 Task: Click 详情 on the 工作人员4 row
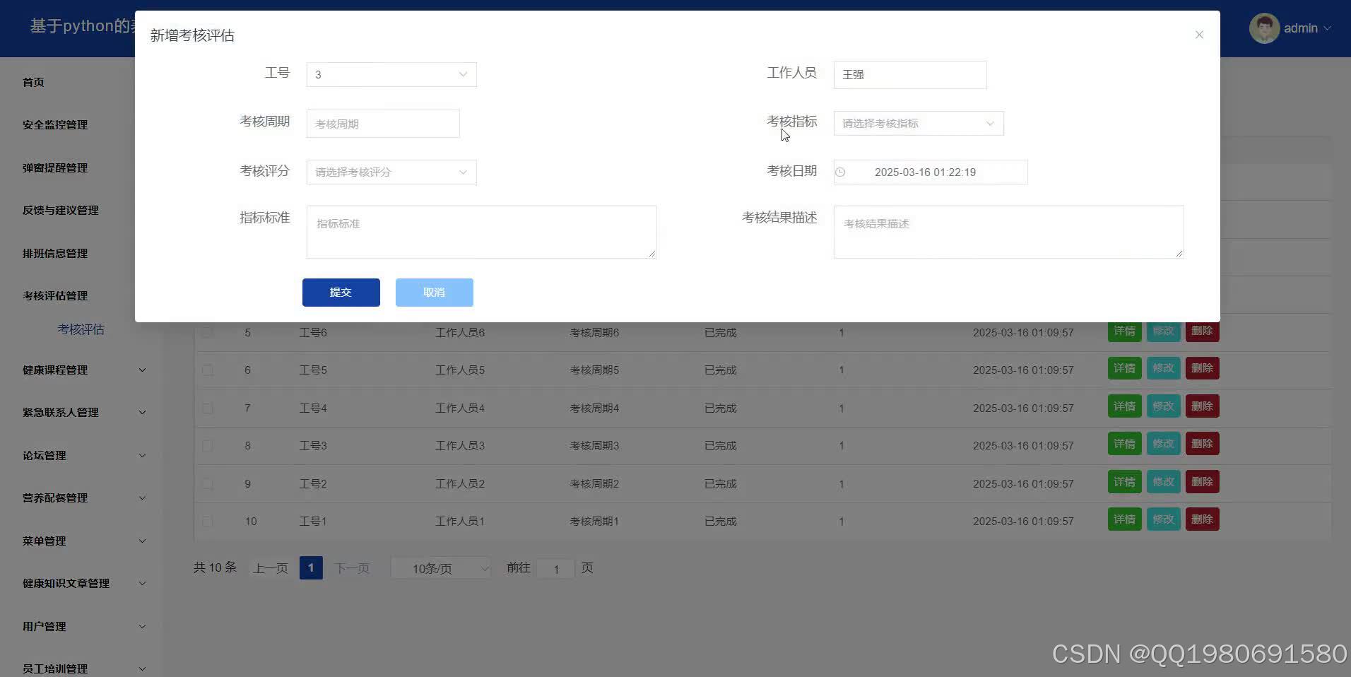[x=1124, y=406]
